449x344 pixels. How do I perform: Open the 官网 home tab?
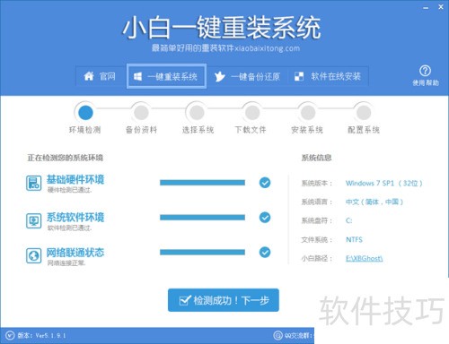point(100,76)
